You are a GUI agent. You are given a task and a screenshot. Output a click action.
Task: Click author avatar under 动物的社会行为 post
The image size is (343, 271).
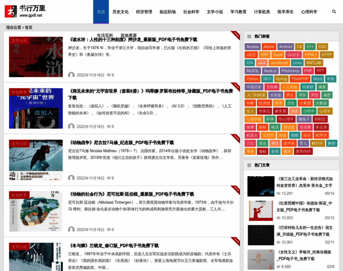71,229
